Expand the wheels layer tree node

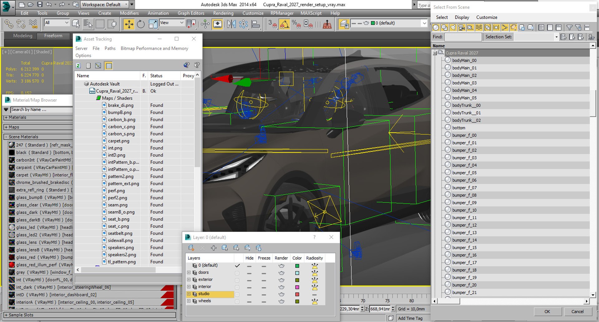[189, 301]
